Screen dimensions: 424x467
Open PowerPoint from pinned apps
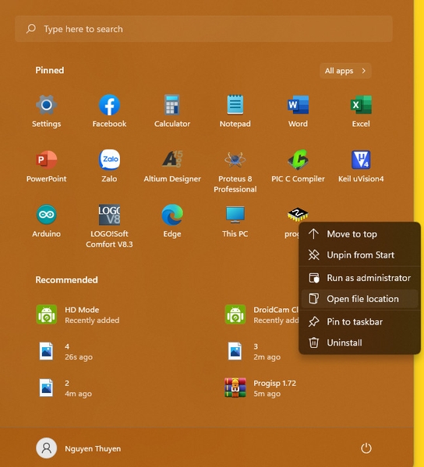[46, 166]
